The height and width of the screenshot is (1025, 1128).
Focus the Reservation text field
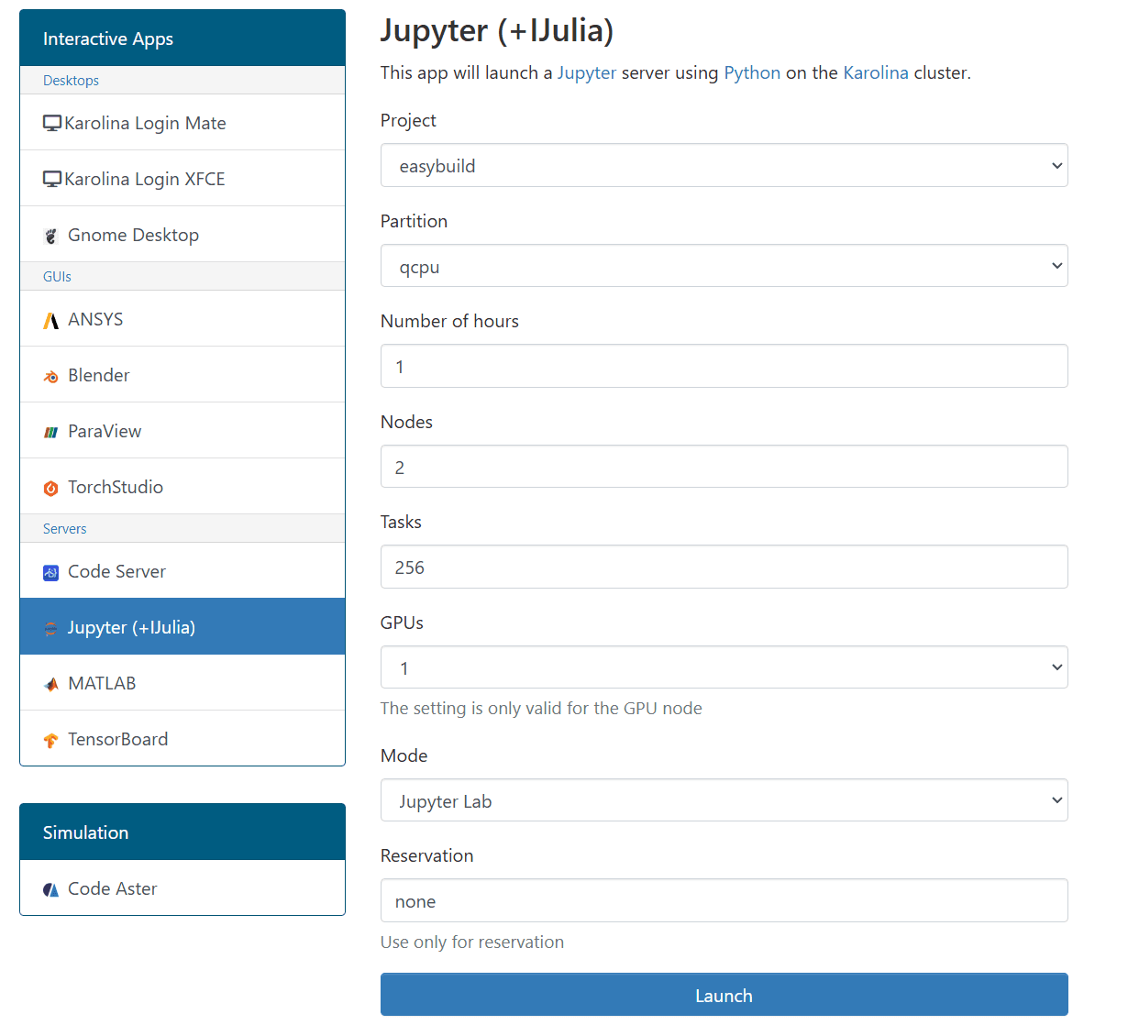(x=724, y=901)
